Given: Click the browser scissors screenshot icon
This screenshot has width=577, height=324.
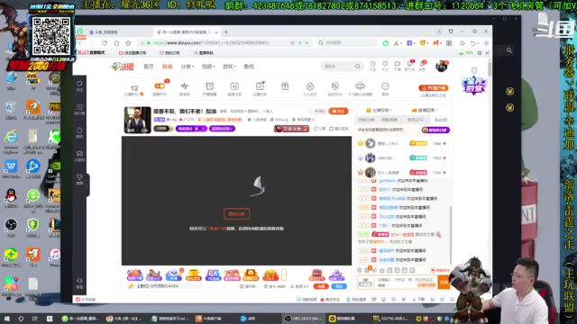Looking at the screenshot, I should click(397, 43).
